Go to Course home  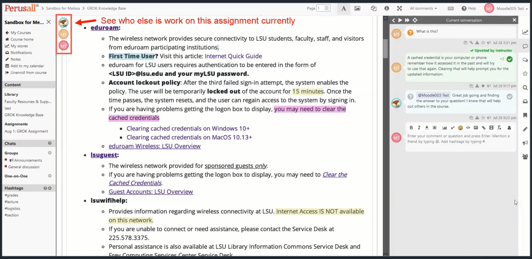tap(19, 39)
